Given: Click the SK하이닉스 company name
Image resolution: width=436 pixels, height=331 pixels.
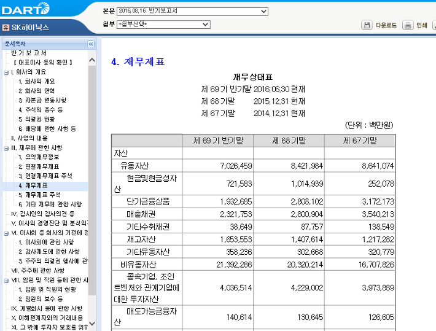Looking at the screenshot, I should (x=30, y=27).
